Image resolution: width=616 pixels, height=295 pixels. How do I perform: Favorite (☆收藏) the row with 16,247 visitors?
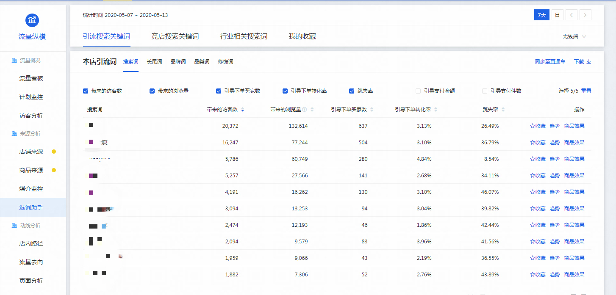(x=538, y=143)
